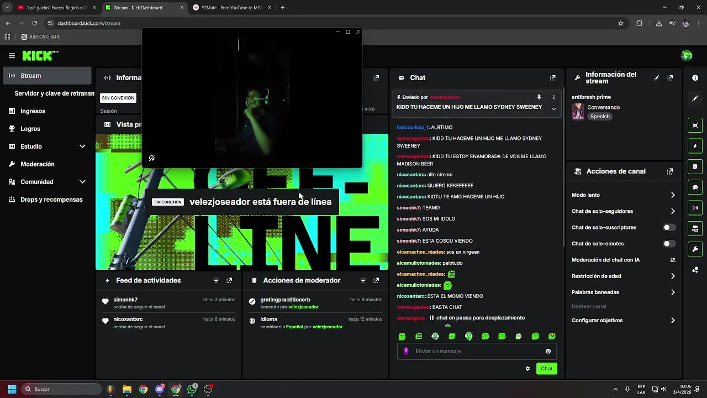Toggle the channel actions sidebar icon
Screen dimensions: 707x398
695,228
